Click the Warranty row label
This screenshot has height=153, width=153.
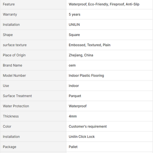click(x=10, y=14)
